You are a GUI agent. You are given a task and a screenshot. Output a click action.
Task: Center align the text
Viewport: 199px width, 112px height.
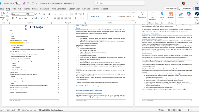tap(58, 18)
